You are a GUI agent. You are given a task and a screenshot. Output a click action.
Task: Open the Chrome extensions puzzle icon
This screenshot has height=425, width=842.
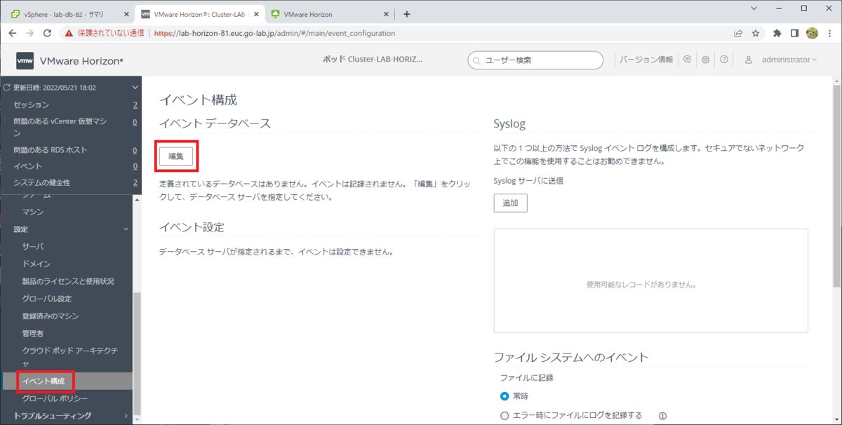coord(777,33)
